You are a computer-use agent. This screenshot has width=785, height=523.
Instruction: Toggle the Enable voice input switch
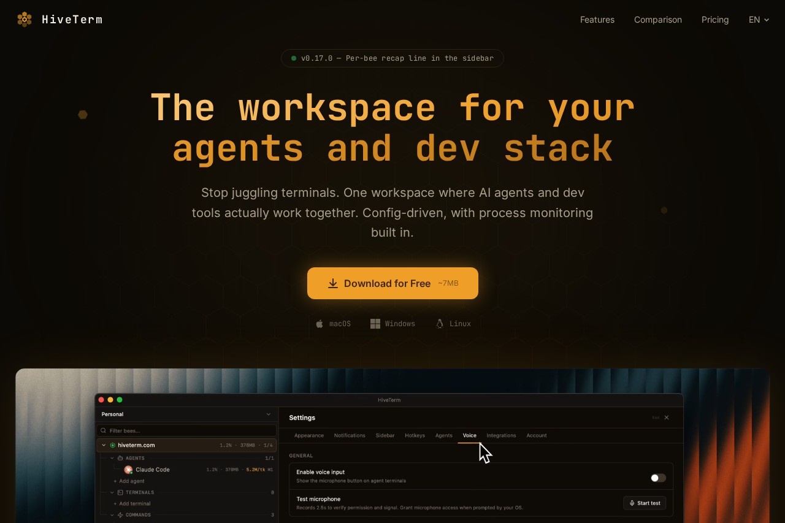point(658,478)
